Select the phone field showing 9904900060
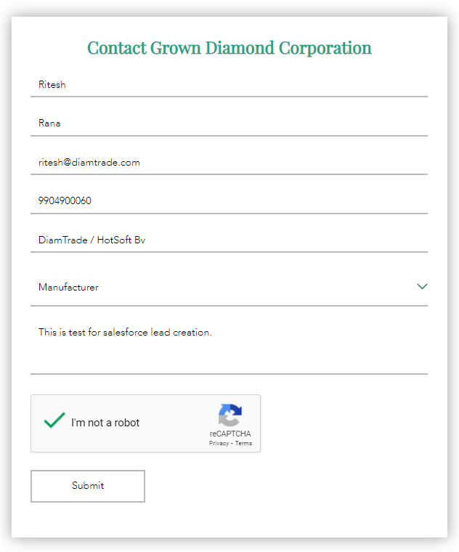This screenshot has height=552, width=459. [x=229, y=201]
